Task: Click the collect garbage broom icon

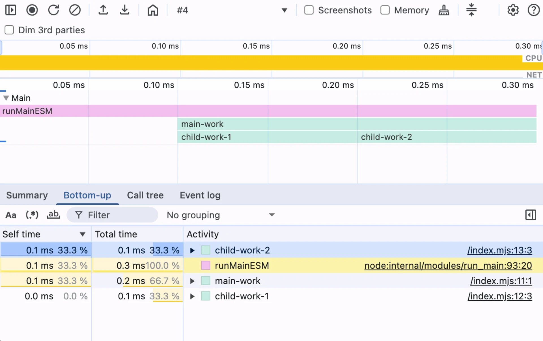Action: pos(444,10)
